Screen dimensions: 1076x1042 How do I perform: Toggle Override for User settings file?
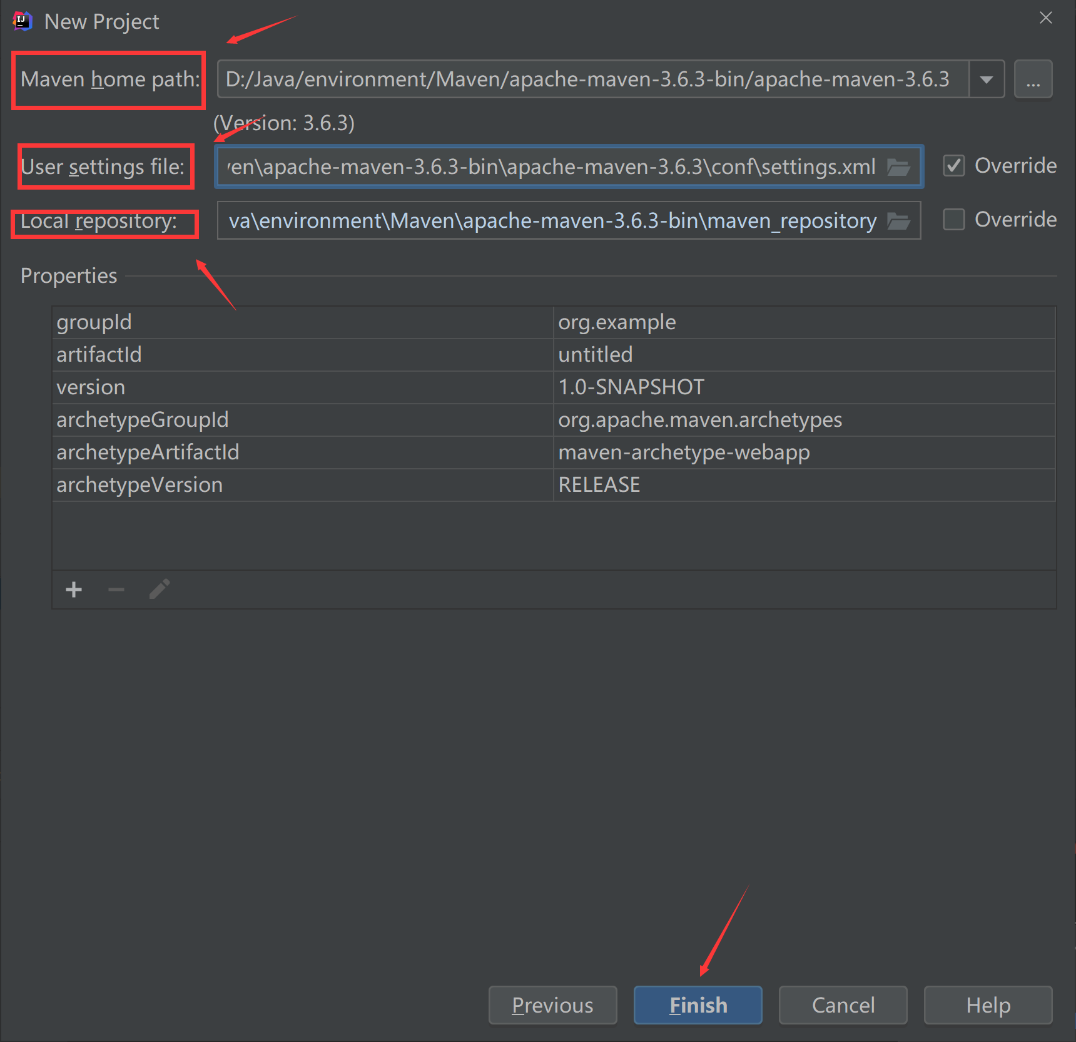pyautogui.click(x=954, y=166)
